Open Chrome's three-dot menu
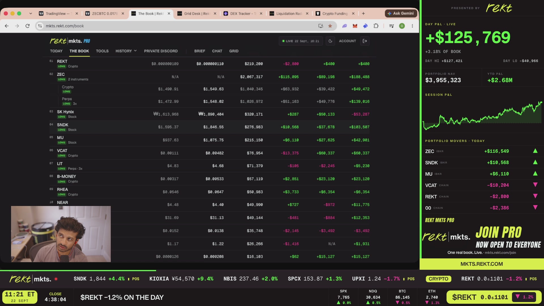Screen dimensions: 544x306 pos(412,26)
